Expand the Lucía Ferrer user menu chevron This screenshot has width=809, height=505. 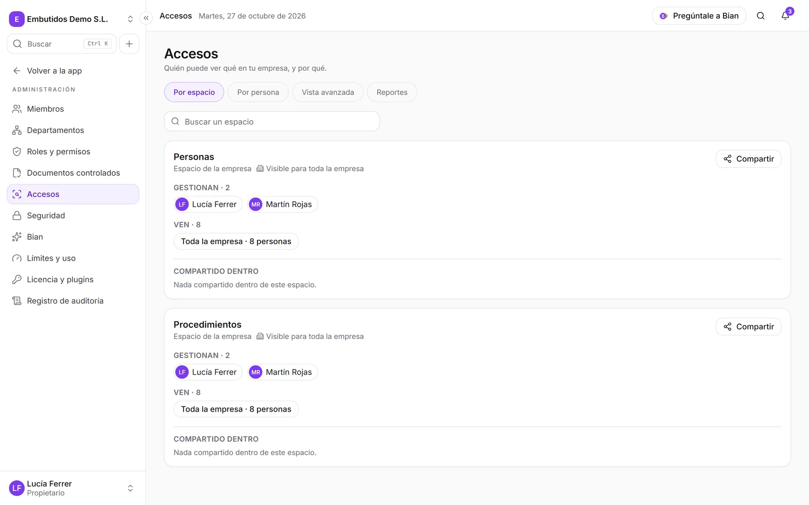click(130, 488)
